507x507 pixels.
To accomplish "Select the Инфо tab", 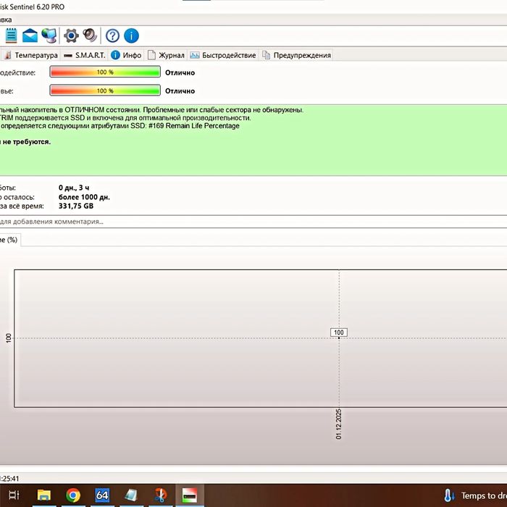I will pos(126,55).
